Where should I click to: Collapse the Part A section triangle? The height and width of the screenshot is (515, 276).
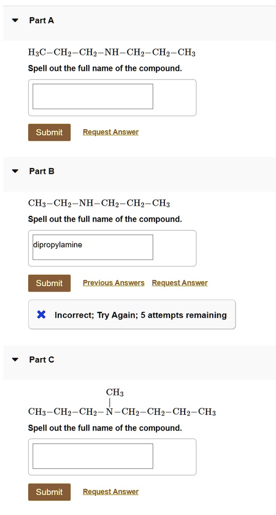pos(15,20)
